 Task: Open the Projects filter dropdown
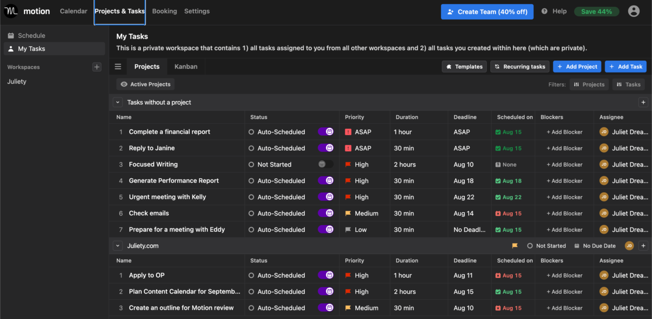589,84
